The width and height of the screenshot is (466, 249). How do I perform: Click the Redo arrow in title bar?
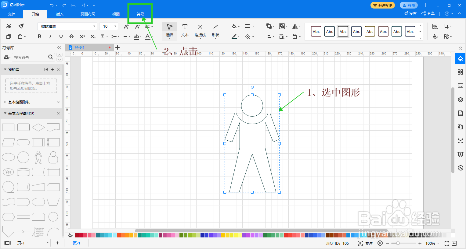(64, 5)
